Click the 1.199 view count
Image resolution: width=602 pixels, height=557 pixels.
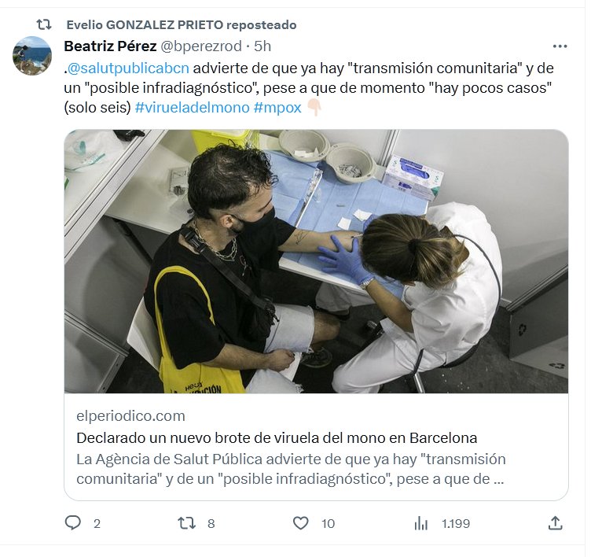click(456, 523)
